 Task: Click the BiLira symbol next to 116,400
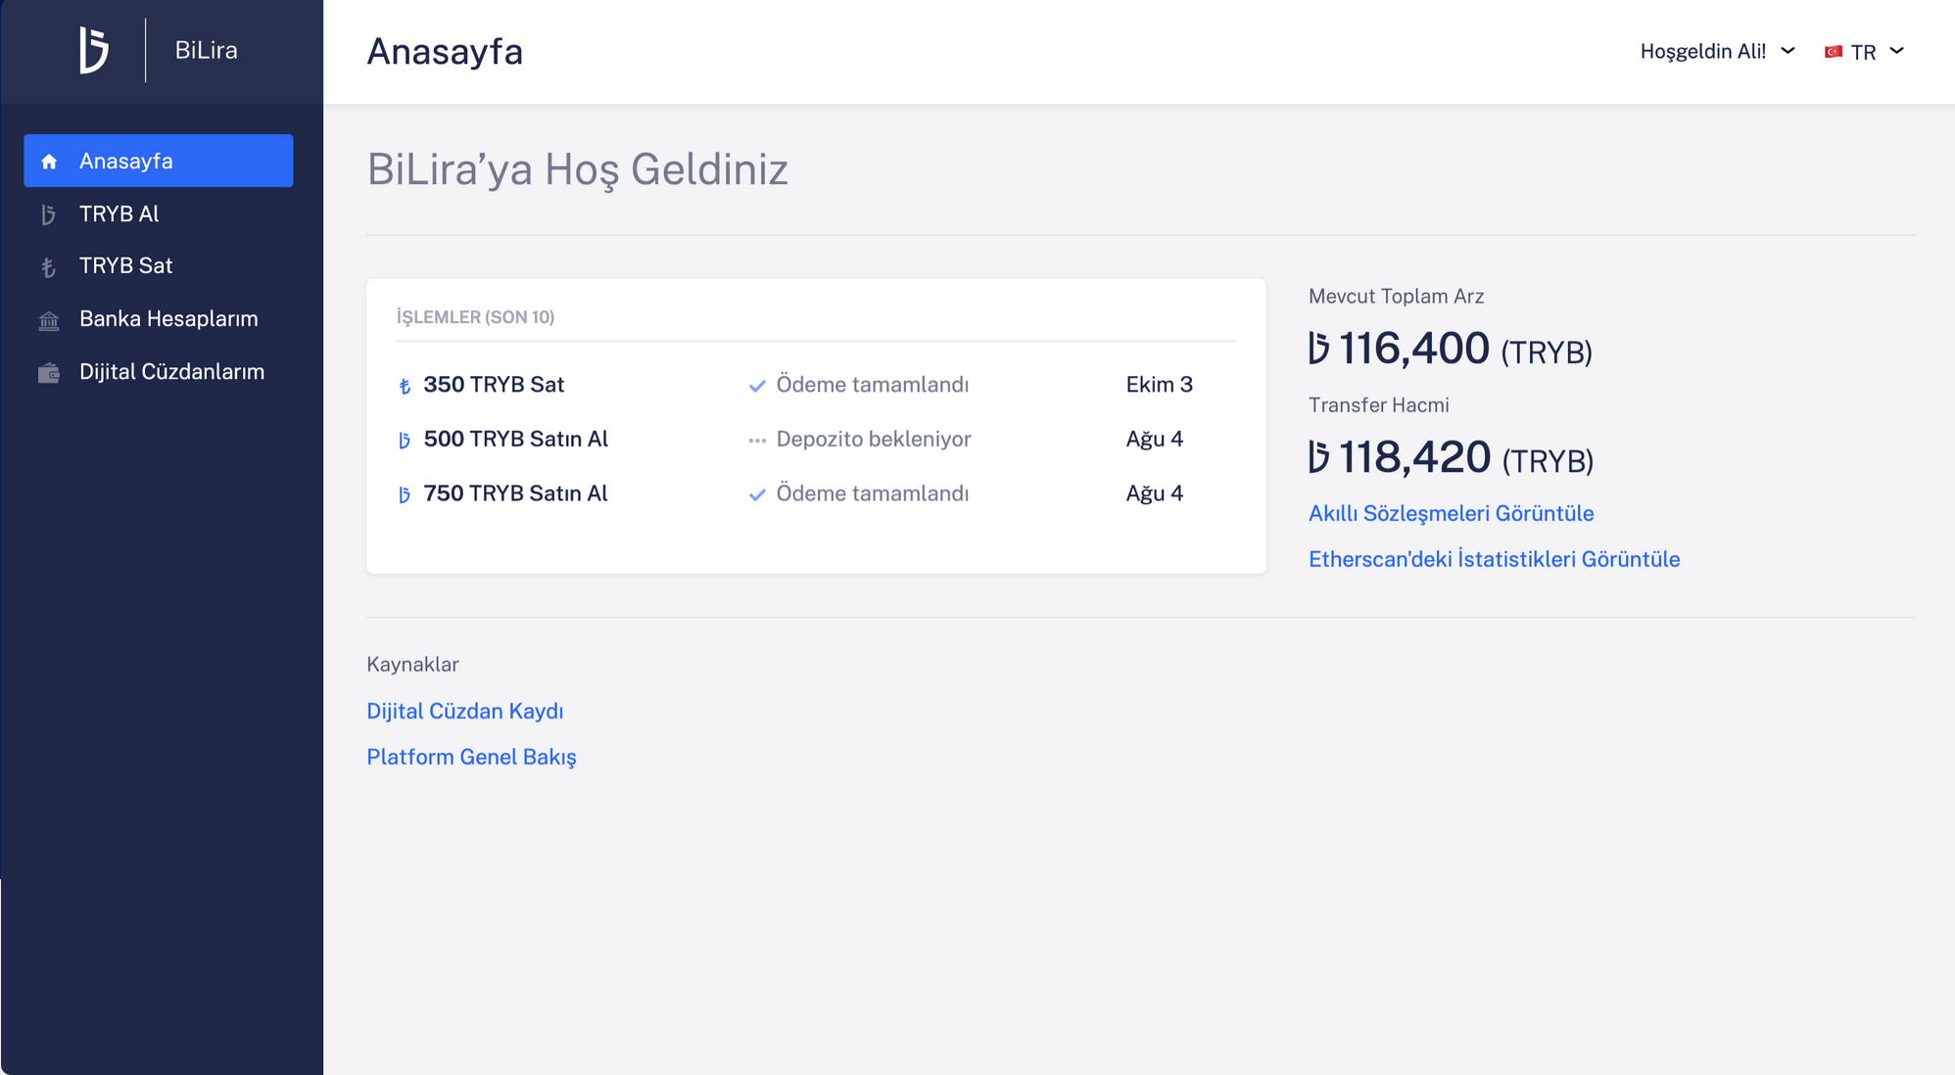1319,349
